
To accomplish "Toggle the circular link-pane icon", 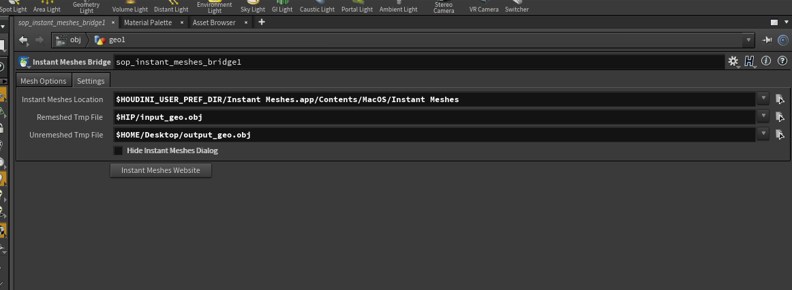I will pos(782,40).
